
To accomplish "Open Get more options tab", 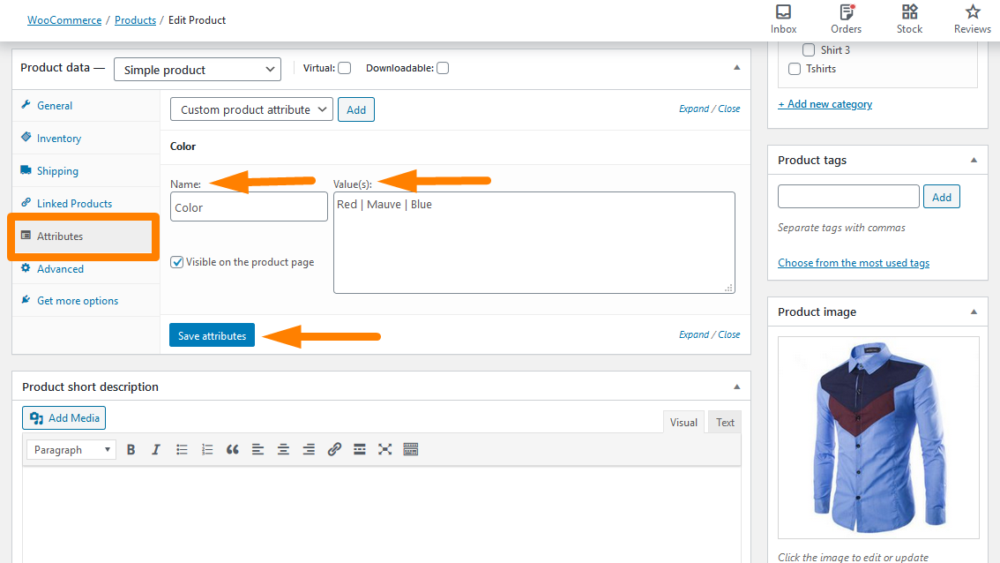I will (86, 301).
